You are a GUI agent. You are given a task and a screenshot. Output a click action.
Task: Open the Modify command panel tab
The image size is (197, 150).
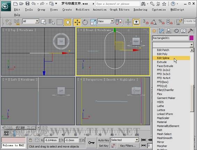click(161, 31)
